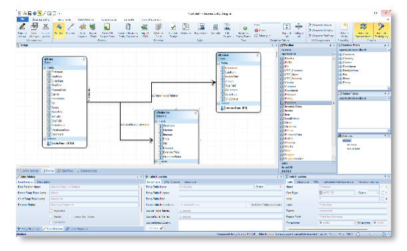Click highlighted Generate Sourcecode icon
Screen dimensions: 407x251
coord(363,31)
